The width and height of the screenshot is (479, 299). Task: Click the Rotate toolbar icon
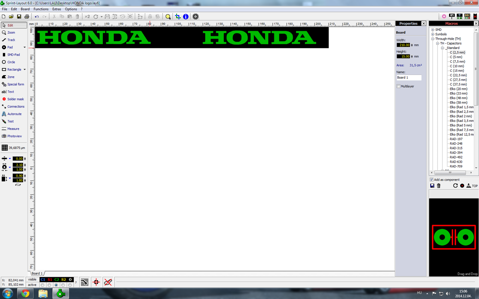(96, 16)
